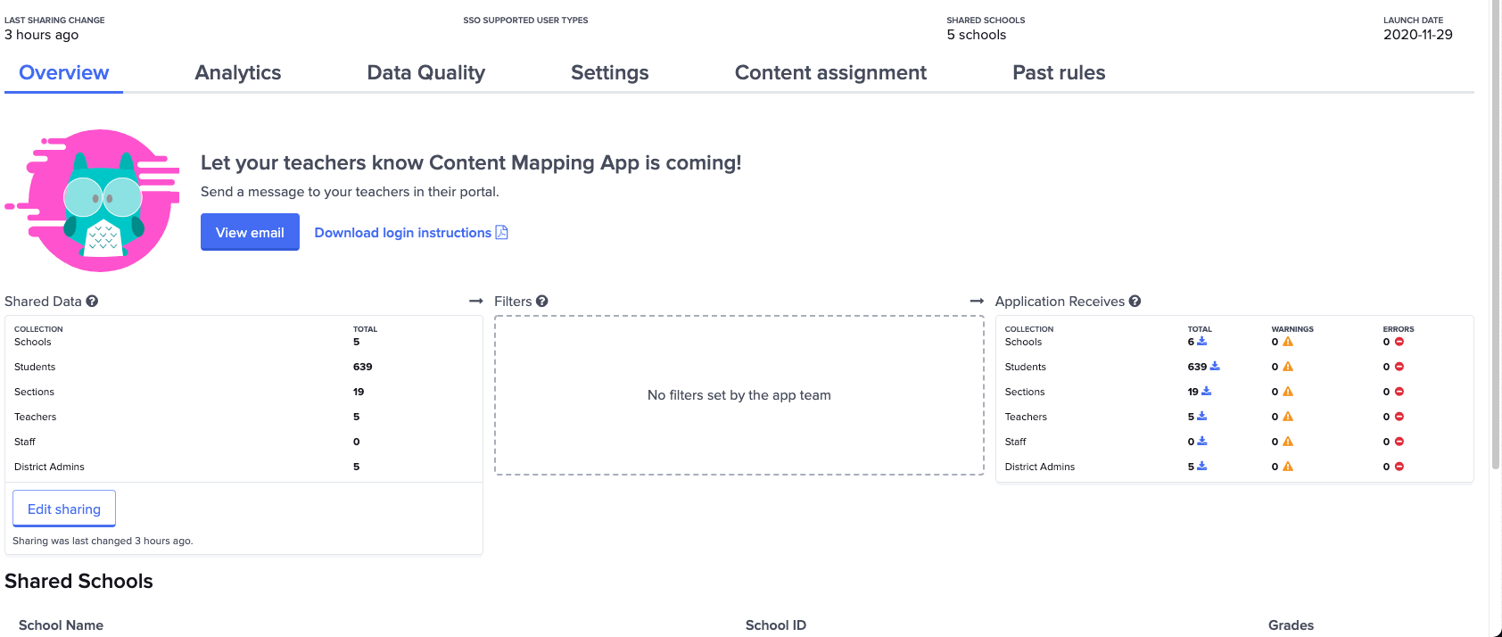The image size is (1502, 637).
Task: Open the Data Quality tab
Action: click(426, 73)
